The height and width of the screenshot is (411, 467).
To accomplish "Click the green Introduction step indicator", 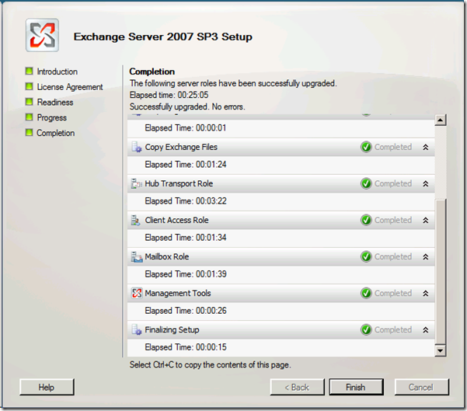I will click(x=30, y=71).
